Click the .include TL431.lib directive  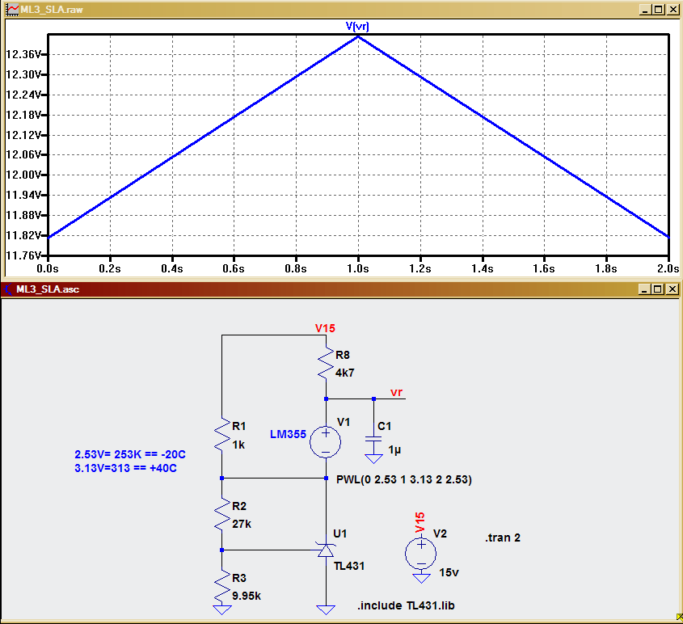(x=406, y=605)
